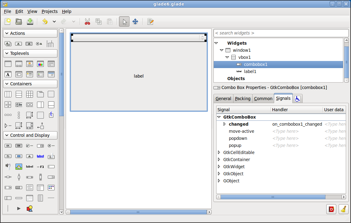Select label1 in the widget tree

coord(250,71)
